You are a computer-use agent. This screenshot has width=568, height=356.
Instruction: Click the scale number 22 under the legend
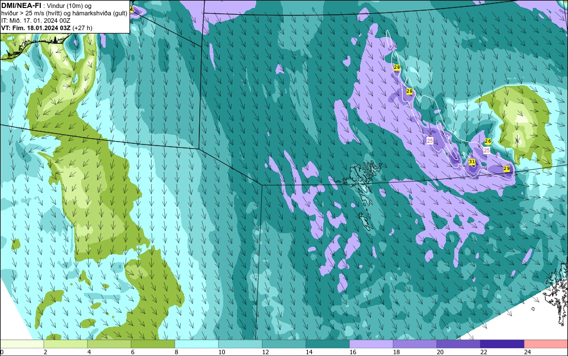tap(483, 352)
